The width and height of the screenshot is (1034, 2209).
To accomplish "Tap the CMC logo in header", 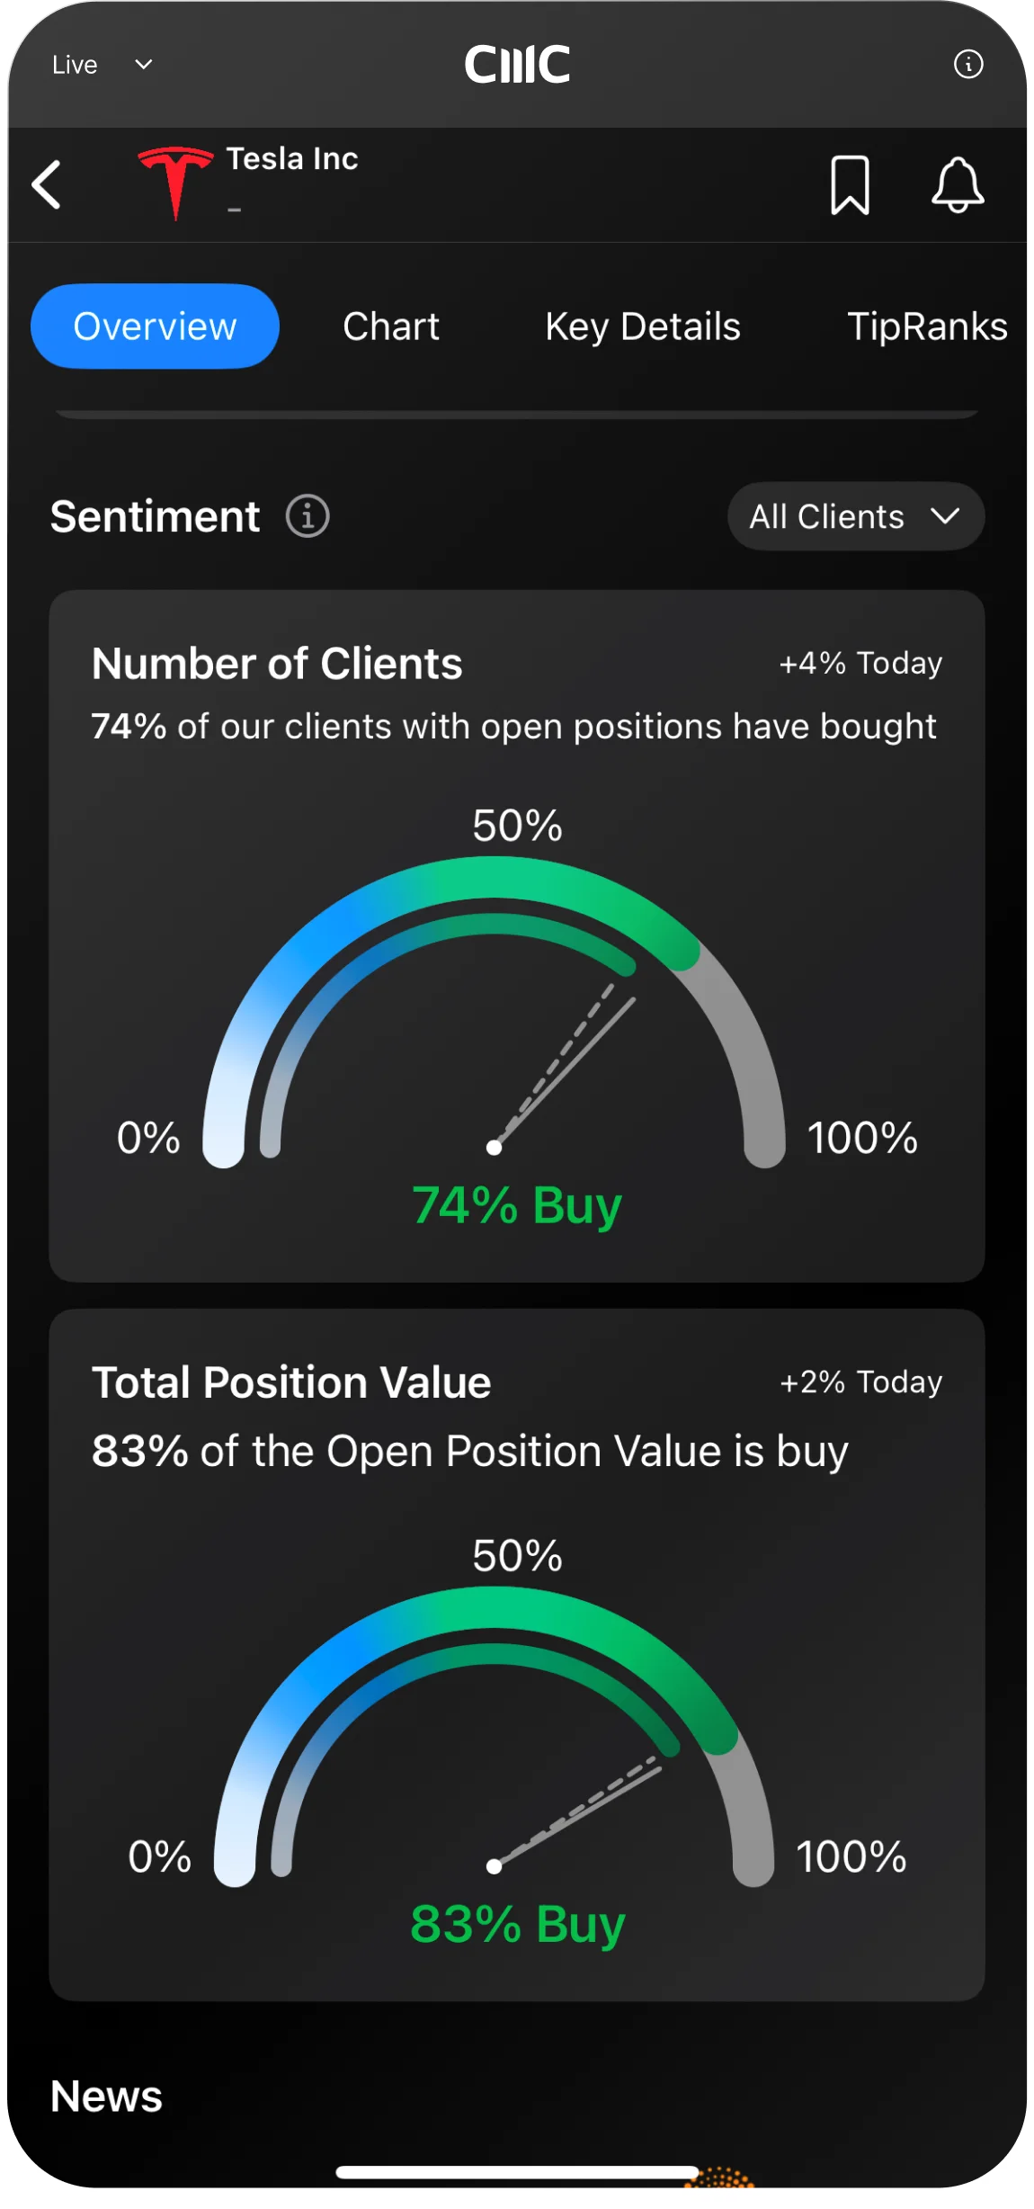I will (517, 65).
